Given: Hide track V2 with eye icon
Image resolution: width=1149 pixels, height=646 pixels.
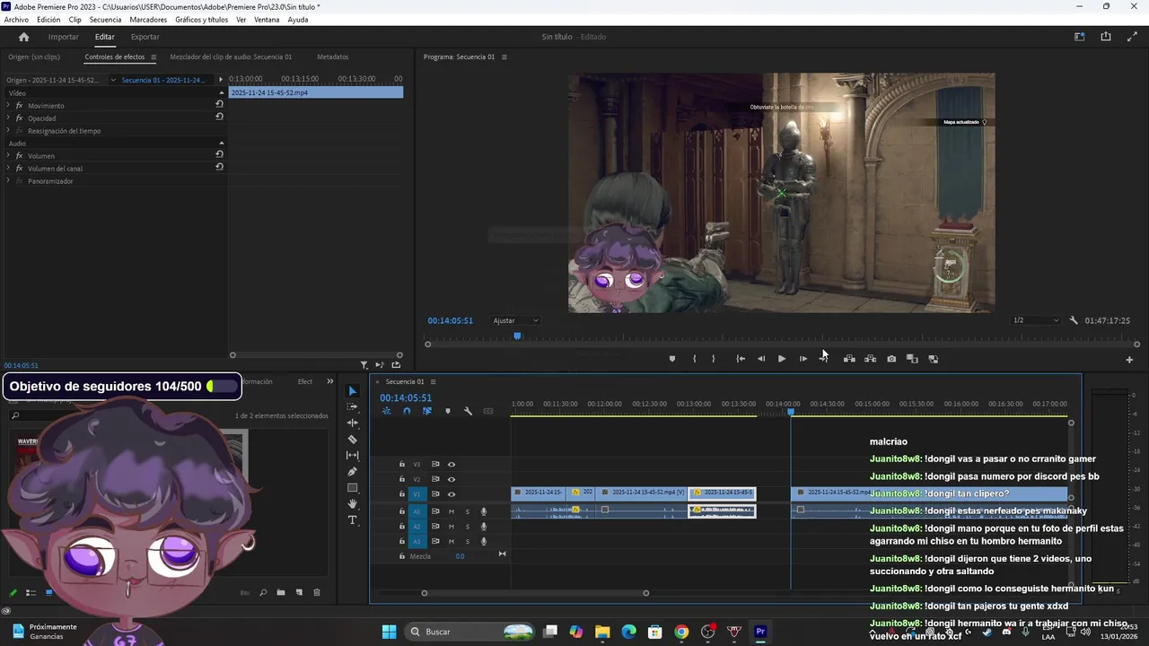Looking at the screenshot, I should pos(452,479).
